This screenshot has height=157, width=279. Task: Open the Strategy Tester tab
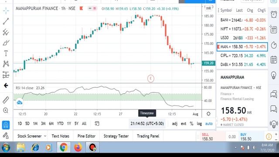click(x=116, y=136)
